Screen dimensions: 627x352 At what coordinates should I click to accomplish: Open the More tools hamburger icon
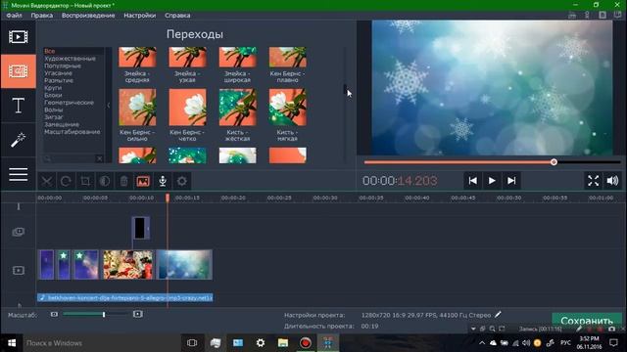[x=18, y=174]
